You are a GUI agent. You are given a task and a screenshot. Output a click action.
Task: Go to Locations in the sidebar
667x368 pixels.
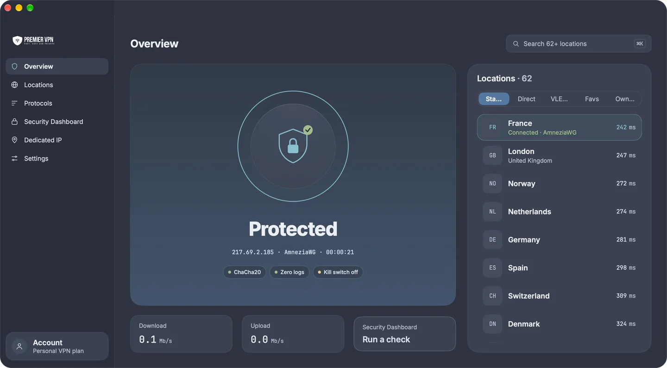tap(57, 85)
